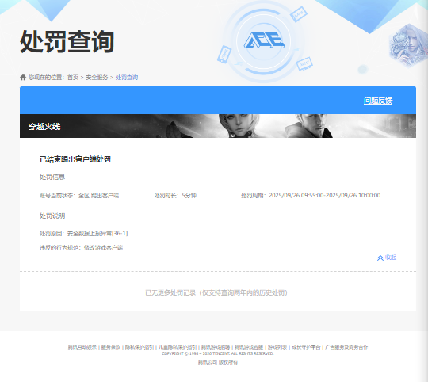Click the 处罚原因 安全数据上报异常 text

point(84,234)
